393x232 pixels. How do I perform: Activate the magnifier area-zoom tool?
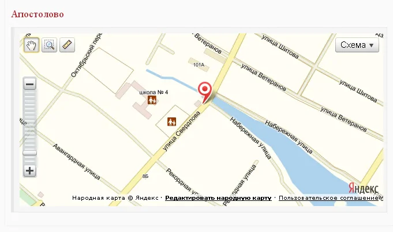coord(49,45)
